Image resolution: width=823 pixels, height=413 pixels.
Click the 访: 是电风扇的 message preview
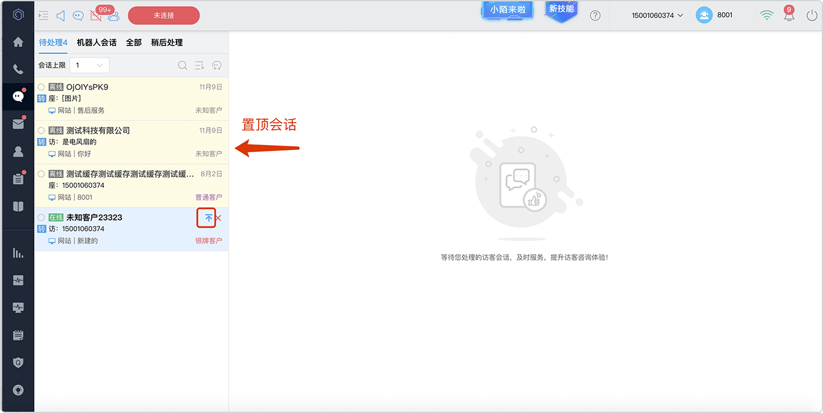point(72,142)
